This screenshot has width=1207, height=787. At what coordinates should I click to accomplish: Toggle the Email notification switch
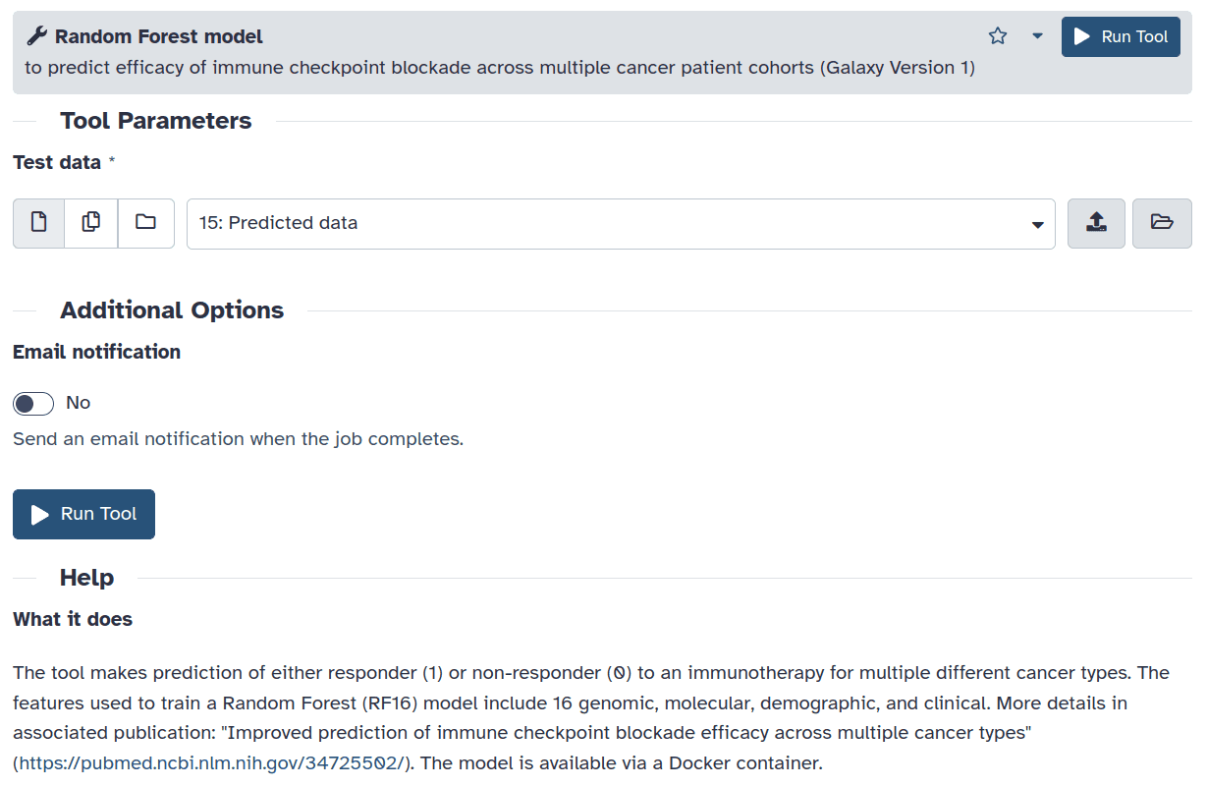33,403
